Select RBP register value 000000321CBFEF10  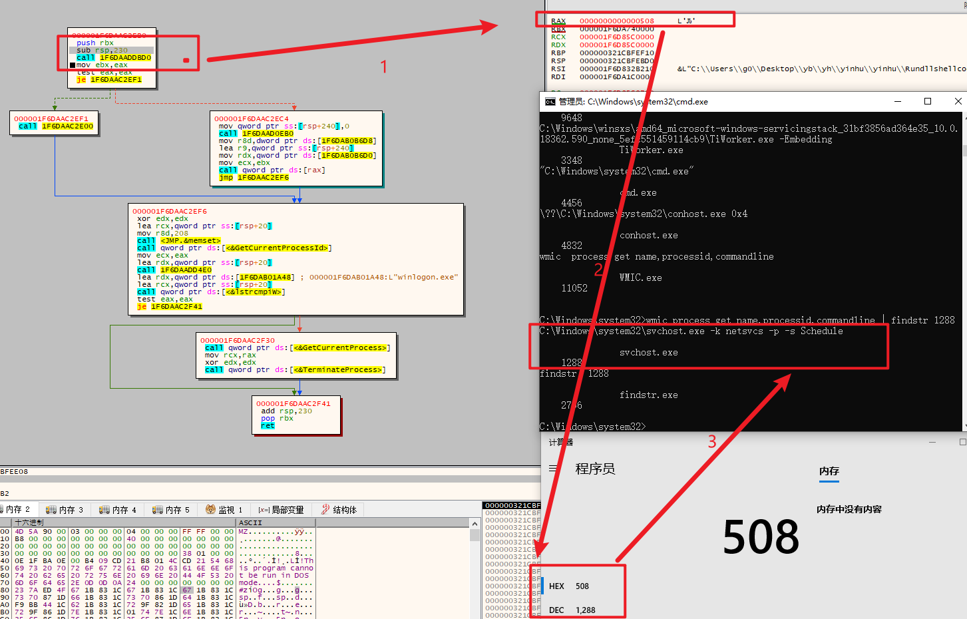[x=617, y=53]
